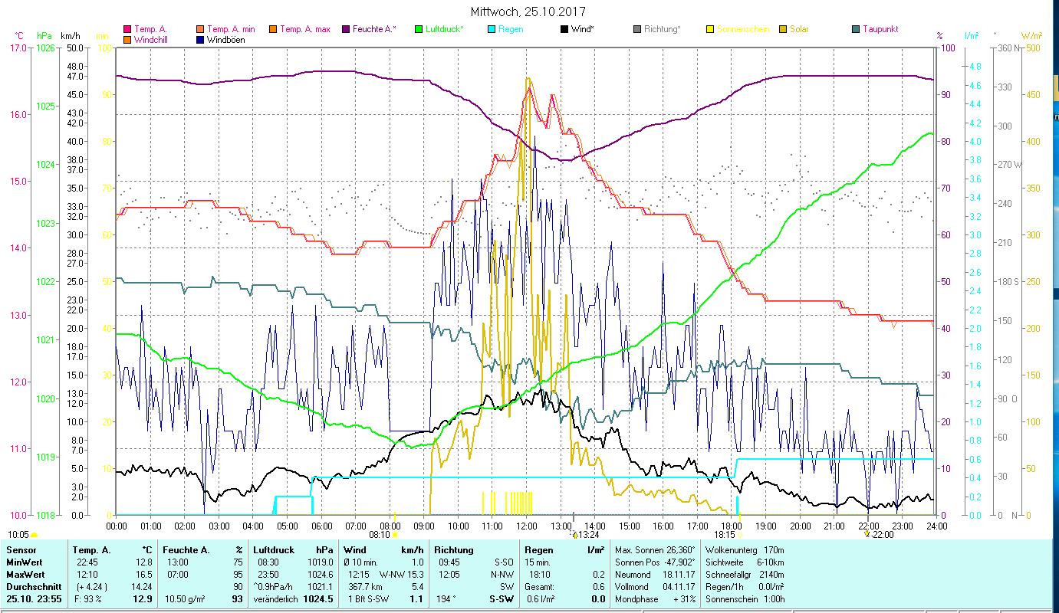Click the l/m² axis unit label at top right
The height and width of the screenshot is (613, 1059).
[x=972, y=36]
